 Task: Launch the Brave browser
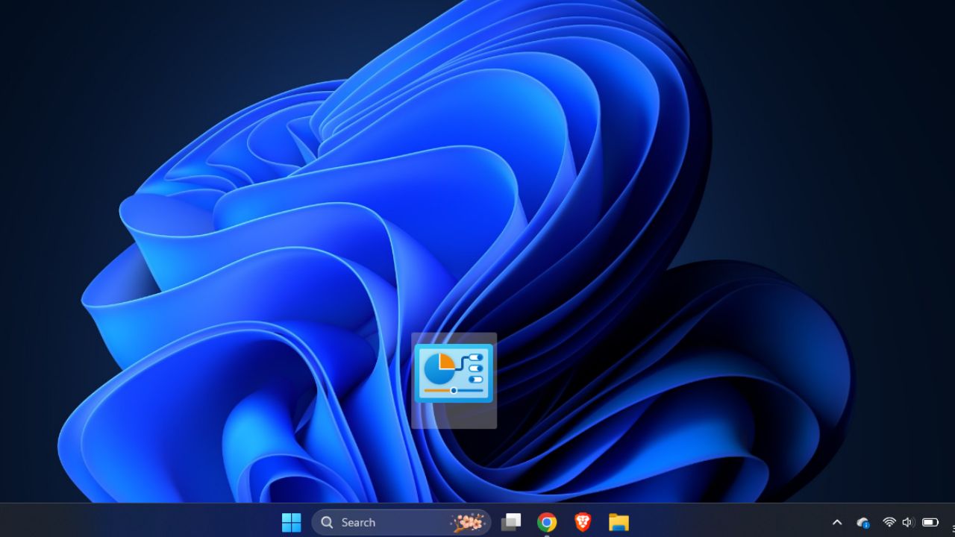(x=583, y=522)
